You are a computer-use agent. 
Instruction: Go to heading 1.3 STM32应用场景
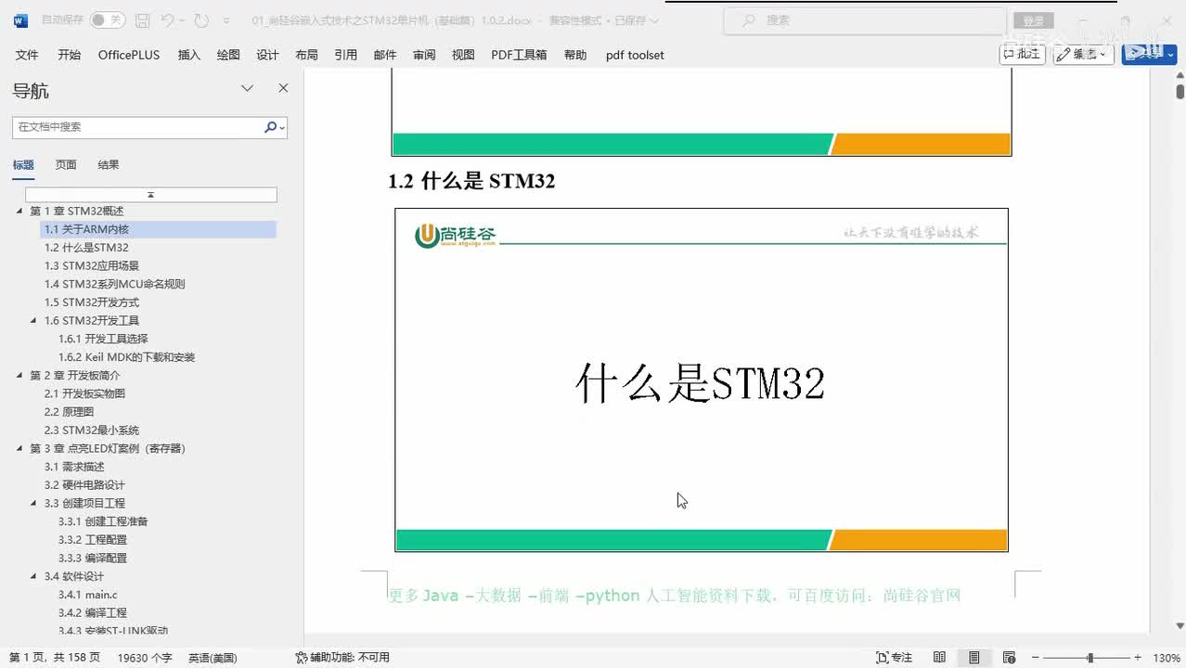point(92,265)
